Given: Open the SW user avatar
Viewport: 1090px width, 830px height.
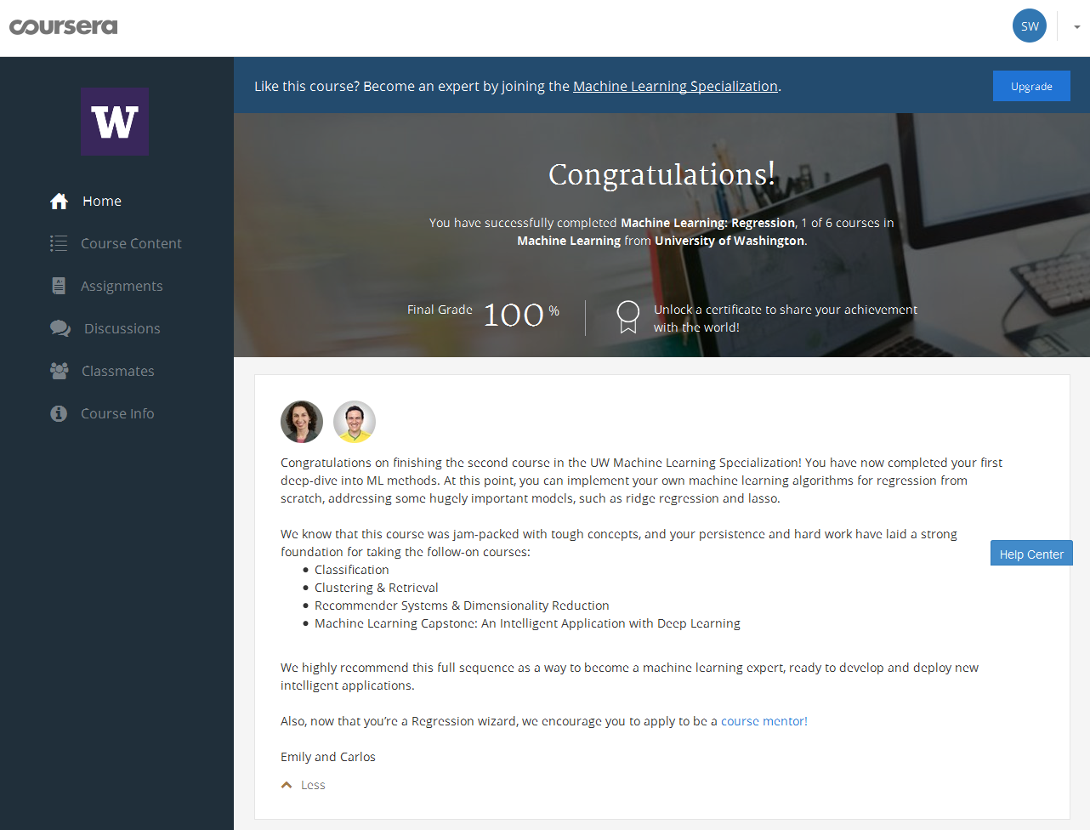Looking at the screenshot, I should click(x=1030, y=26).
